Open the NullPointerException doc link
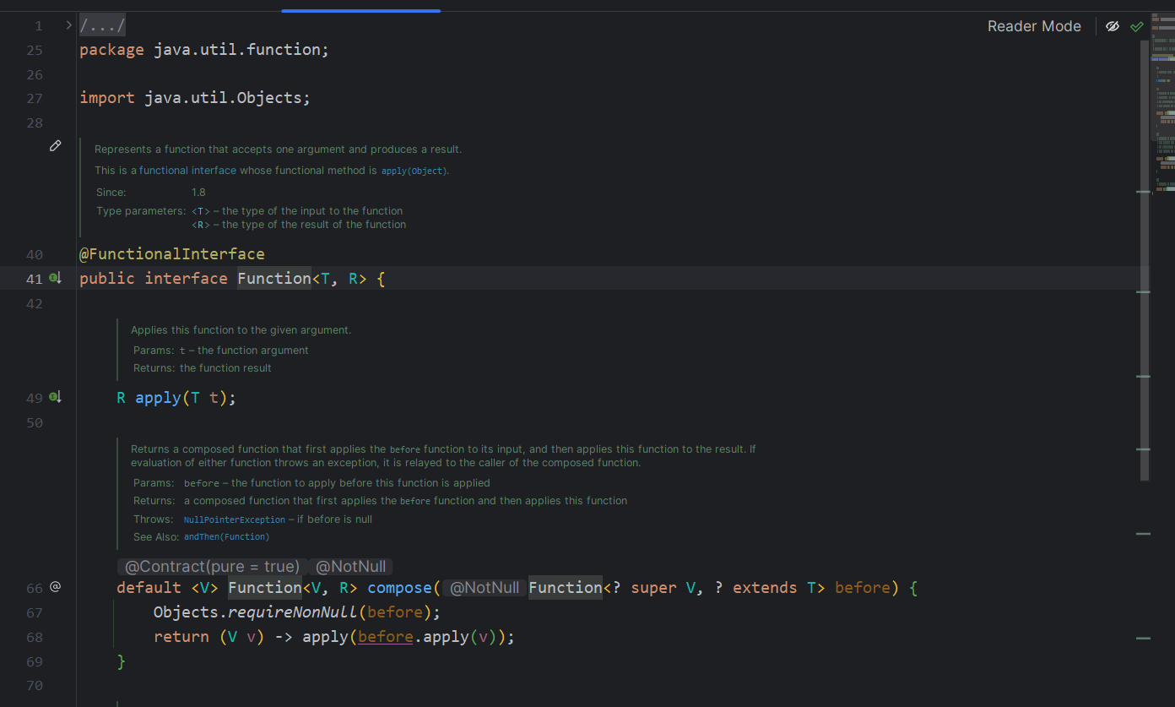Image resolution: width=1175 pixels, height=707 pixels. tap(235, 519)
